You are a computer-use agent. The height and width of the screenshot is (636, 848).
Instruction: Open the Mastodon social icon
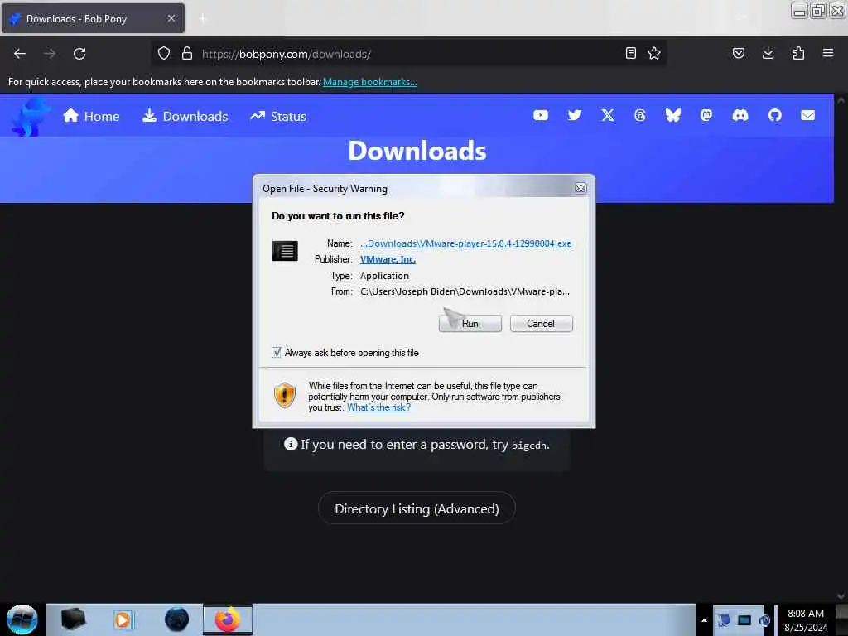706,116
